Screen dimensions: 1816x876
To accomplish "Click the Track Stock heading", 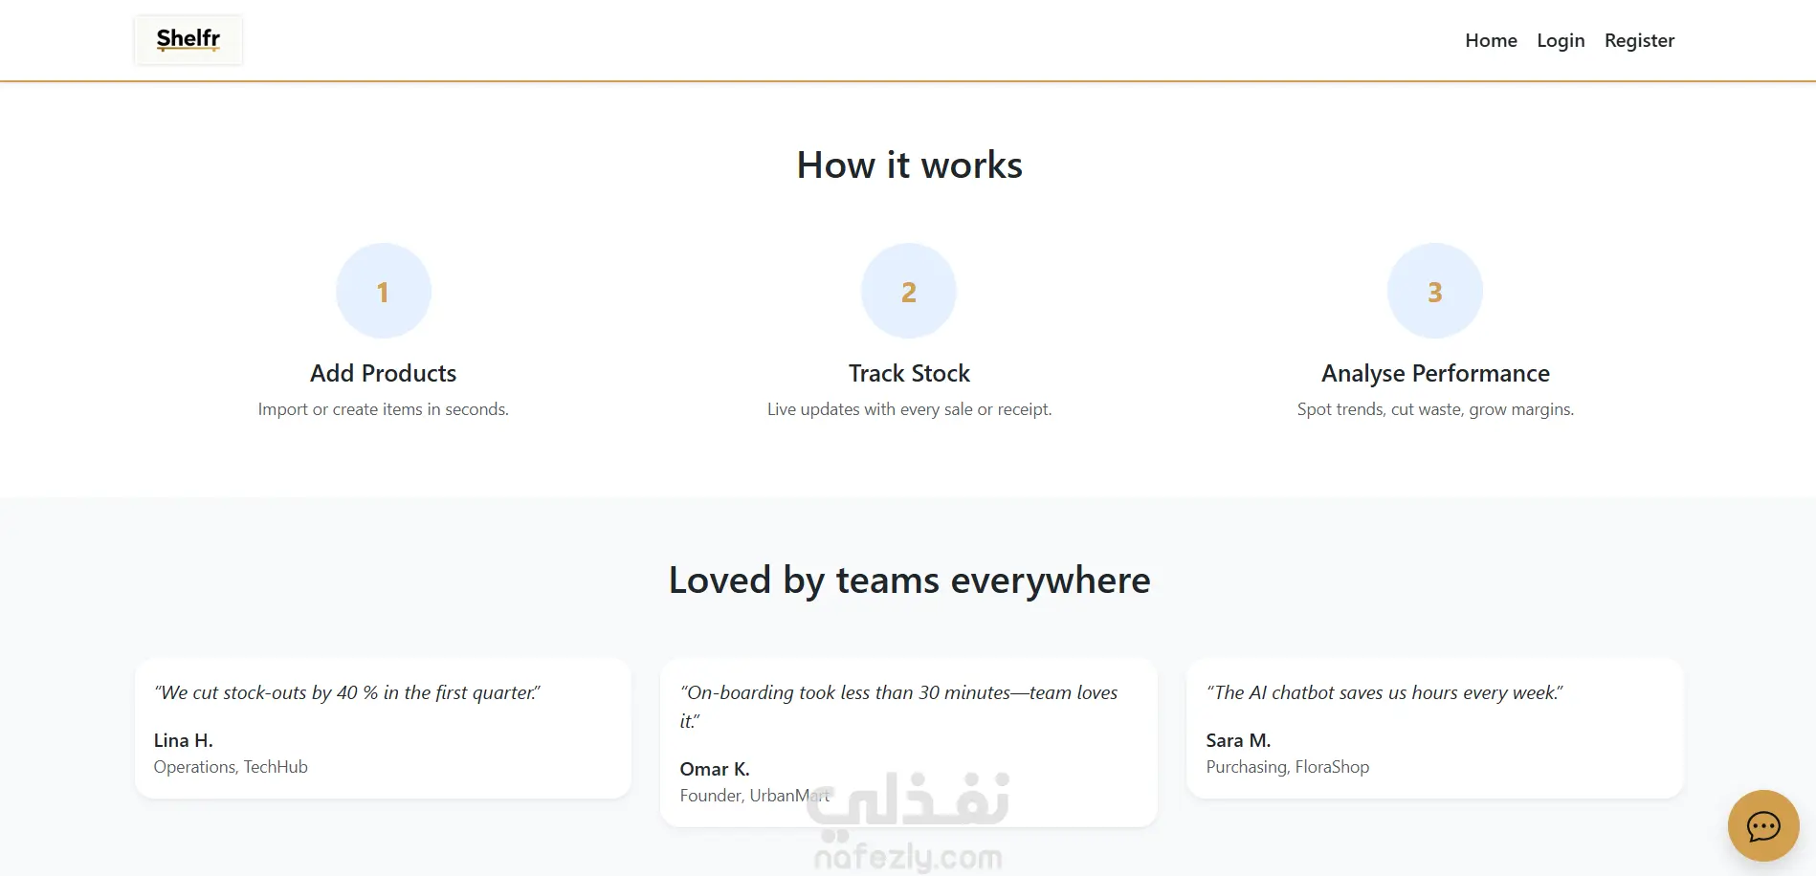I will click(909, 373).
